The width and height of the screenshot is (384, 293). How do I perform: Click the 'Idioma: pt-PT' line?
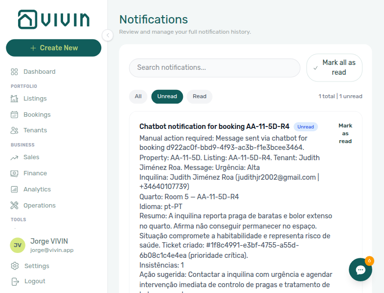tap(160, 207)
